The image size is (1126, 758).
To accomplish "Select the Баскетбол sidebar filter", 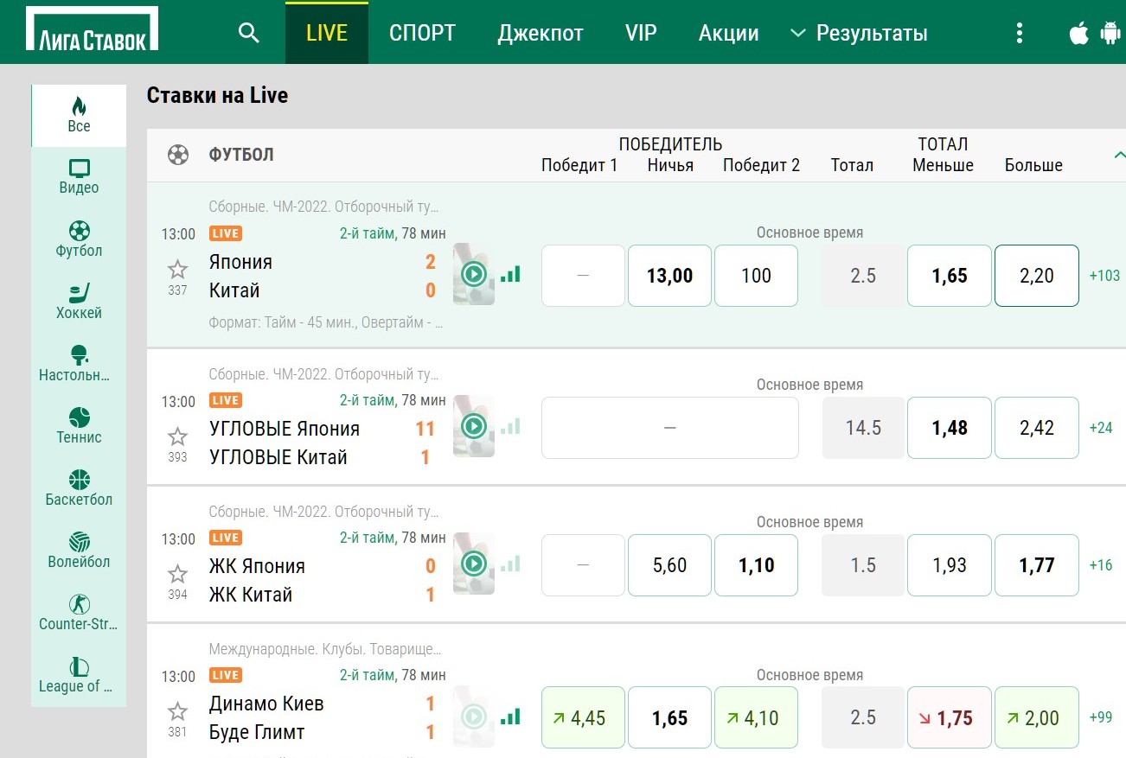I will click(79, 488).
